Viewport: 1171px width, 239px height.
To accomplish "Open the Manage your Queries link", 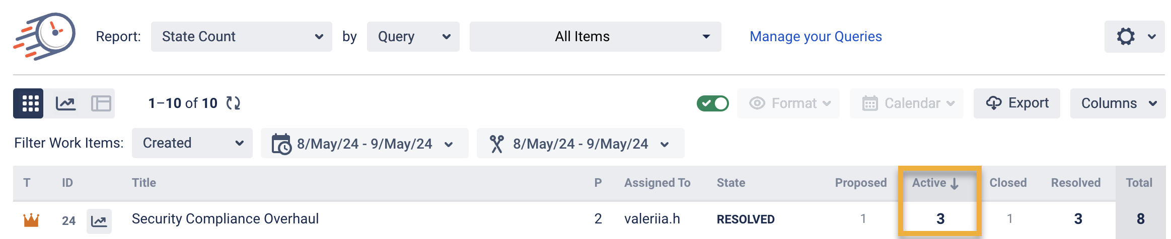I will pos(816,37).
